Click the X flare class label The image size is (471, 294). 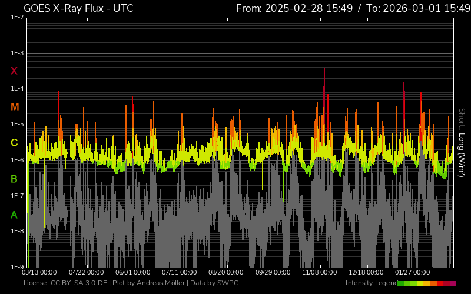pyautogui.click(x=14, y=71)
